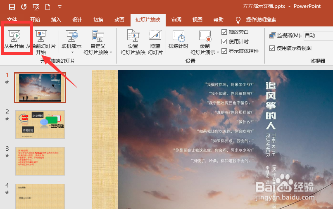This screenshot has width=333, height=209.
Task: Click 从当前幻灯片开始 button
Action: [41, 42]
